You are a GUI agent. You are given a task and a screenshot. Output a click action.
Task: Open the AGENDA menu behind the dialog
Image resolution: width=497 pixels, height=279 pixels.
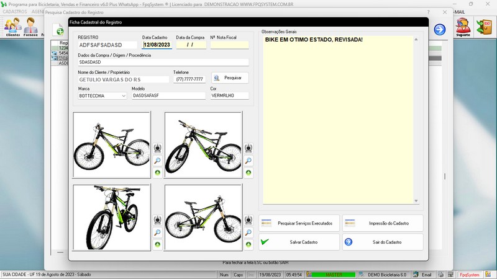pyautogui.click(x=38, y=12)
